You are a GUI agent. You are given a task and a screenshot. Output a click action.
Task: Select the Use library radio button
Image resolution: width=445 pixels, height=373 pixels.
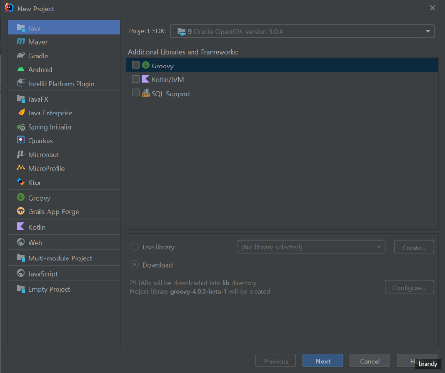(x=135, y=247)
